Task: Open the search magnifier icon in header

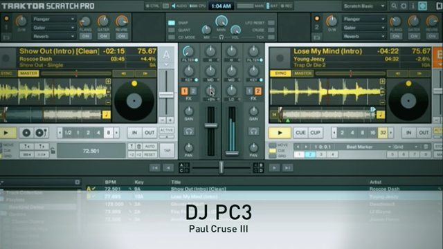Action: click(394, 6)
